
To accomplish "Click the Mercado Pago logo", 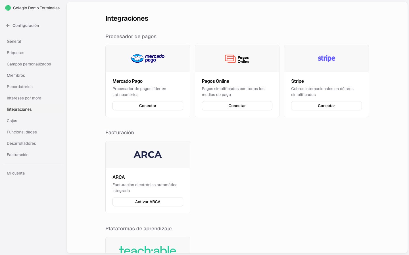I will tap(148, 58).
